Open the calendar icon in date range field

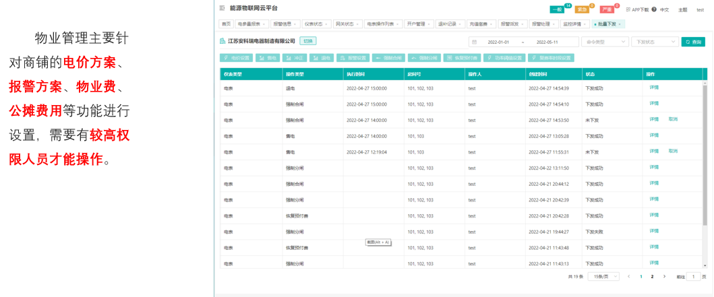475,42
